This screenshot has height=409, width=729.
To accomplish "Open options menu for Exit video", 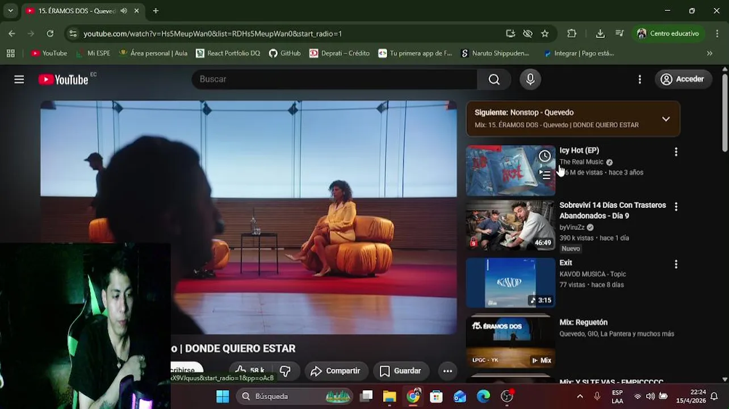I will pyautogui.click(x=676, y=264).
